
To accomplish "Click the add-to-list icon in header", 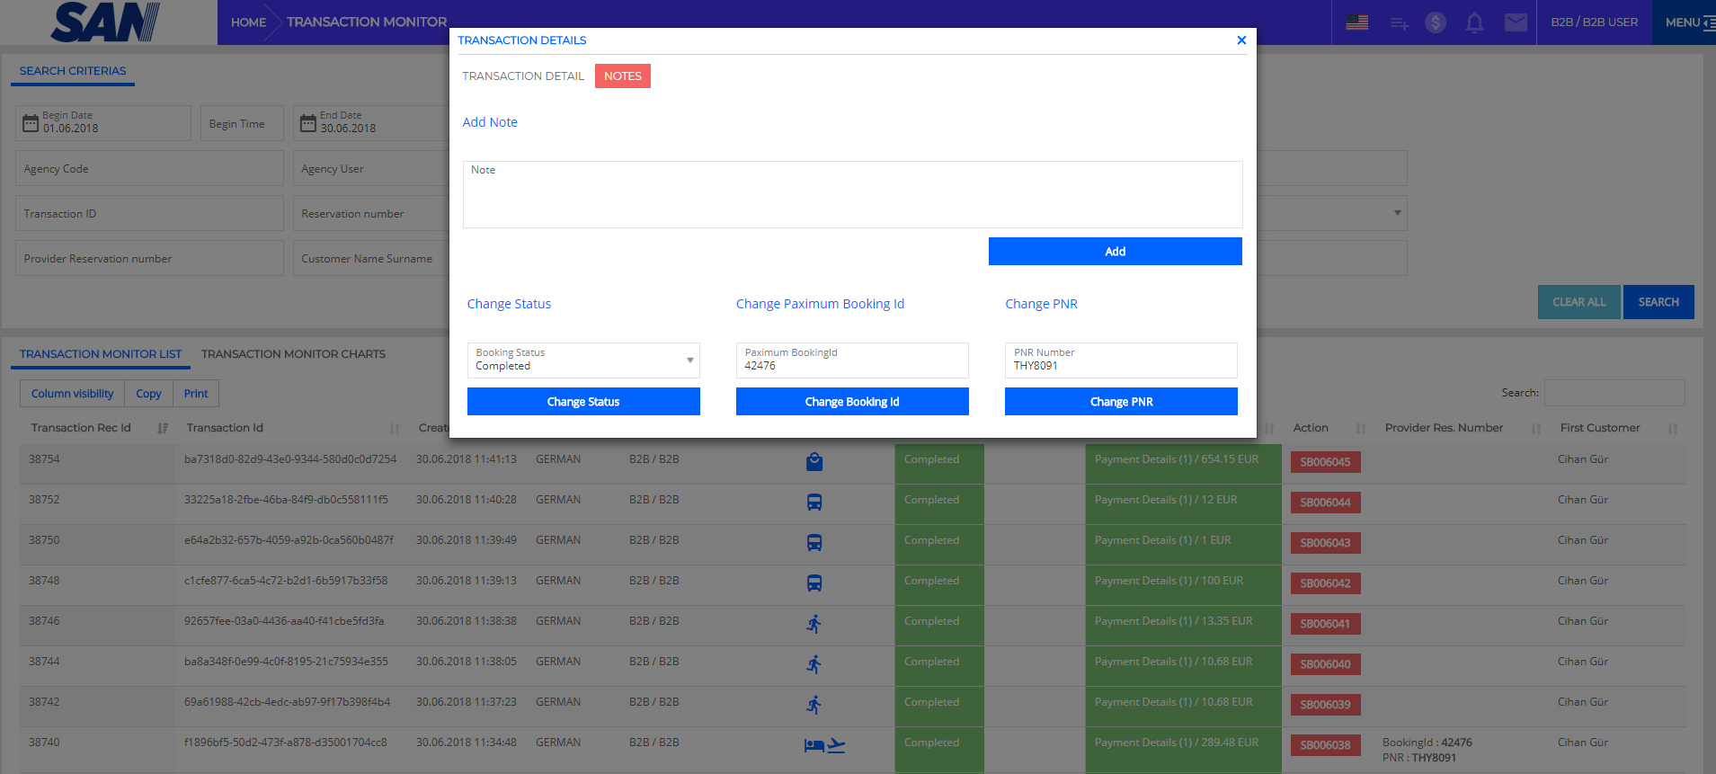I will (1399, 22).
